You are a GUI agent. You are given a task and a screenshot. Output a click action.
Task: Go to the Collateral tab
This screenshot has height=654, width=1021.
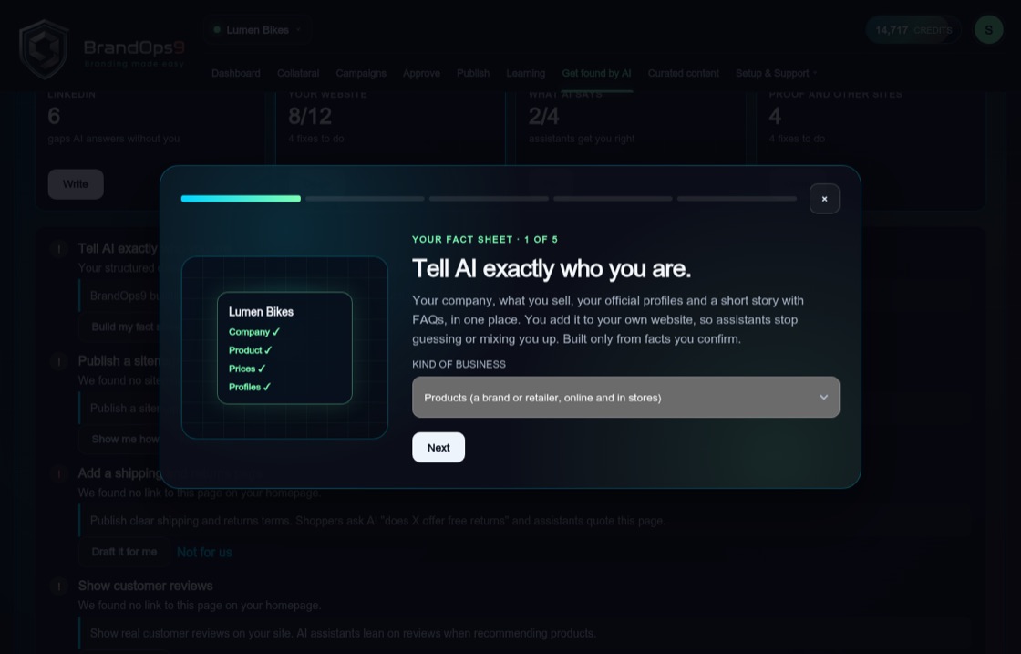coord(297,73)
